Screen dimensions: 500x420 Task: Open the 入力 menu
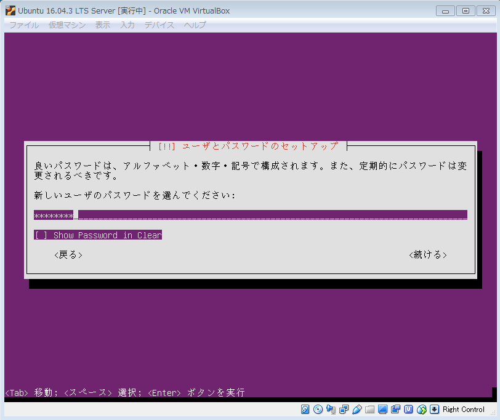[x=127, y=25]
